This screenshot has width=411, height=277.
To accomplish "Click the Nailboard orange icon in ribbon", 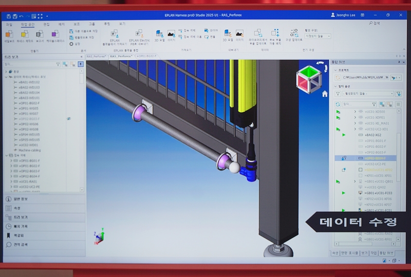I will coord(9,34).
